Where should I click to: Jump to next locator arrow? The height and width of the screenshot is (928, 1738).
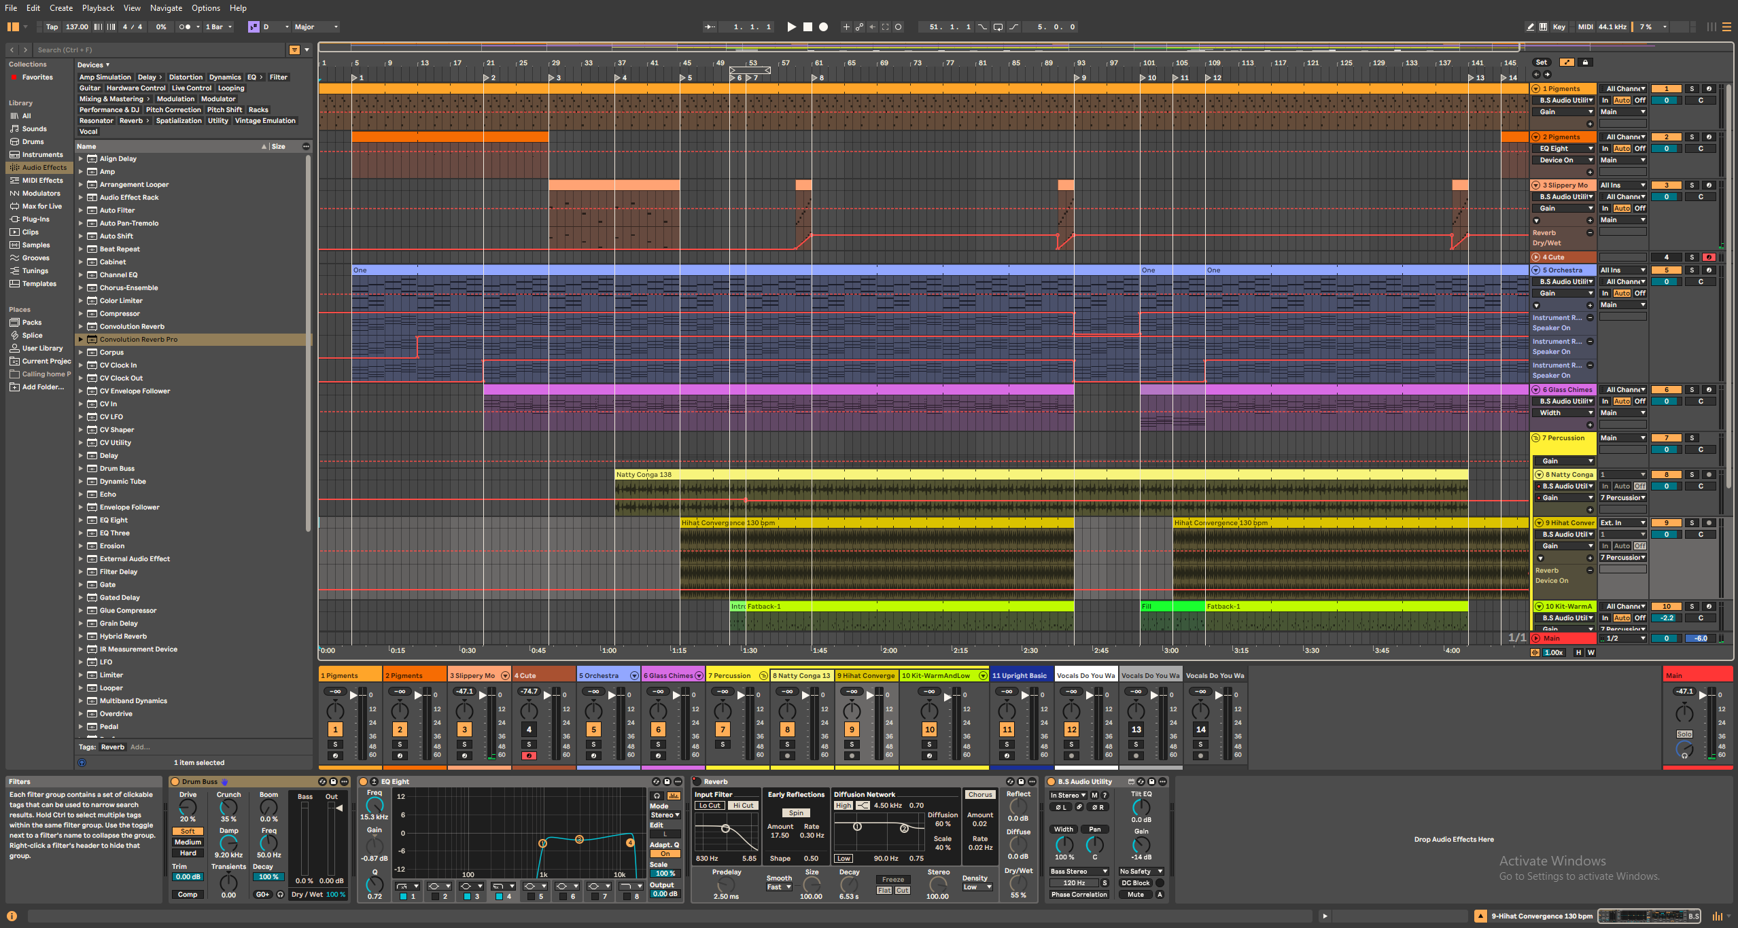1548,74
